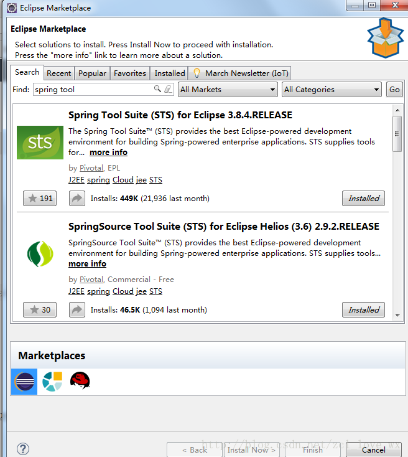Click the Install Now button
Screen dimensions: 408x457
[251, 450]
